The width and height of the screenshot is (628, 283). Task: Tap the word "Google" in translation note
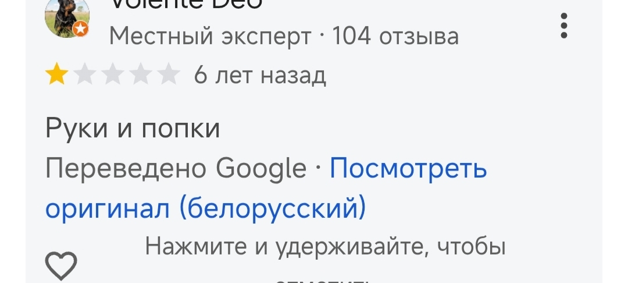(261, 169)
